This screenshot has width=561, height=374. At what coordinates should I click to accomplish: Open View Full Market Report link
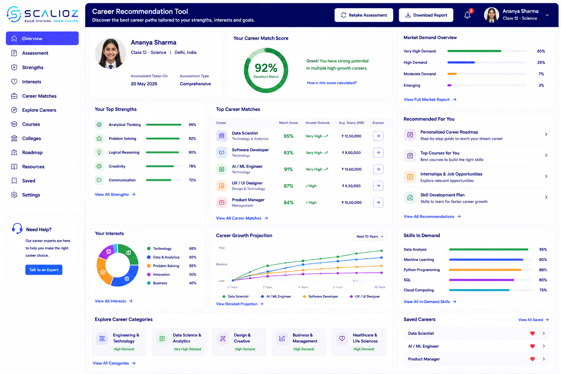point(430,99)
